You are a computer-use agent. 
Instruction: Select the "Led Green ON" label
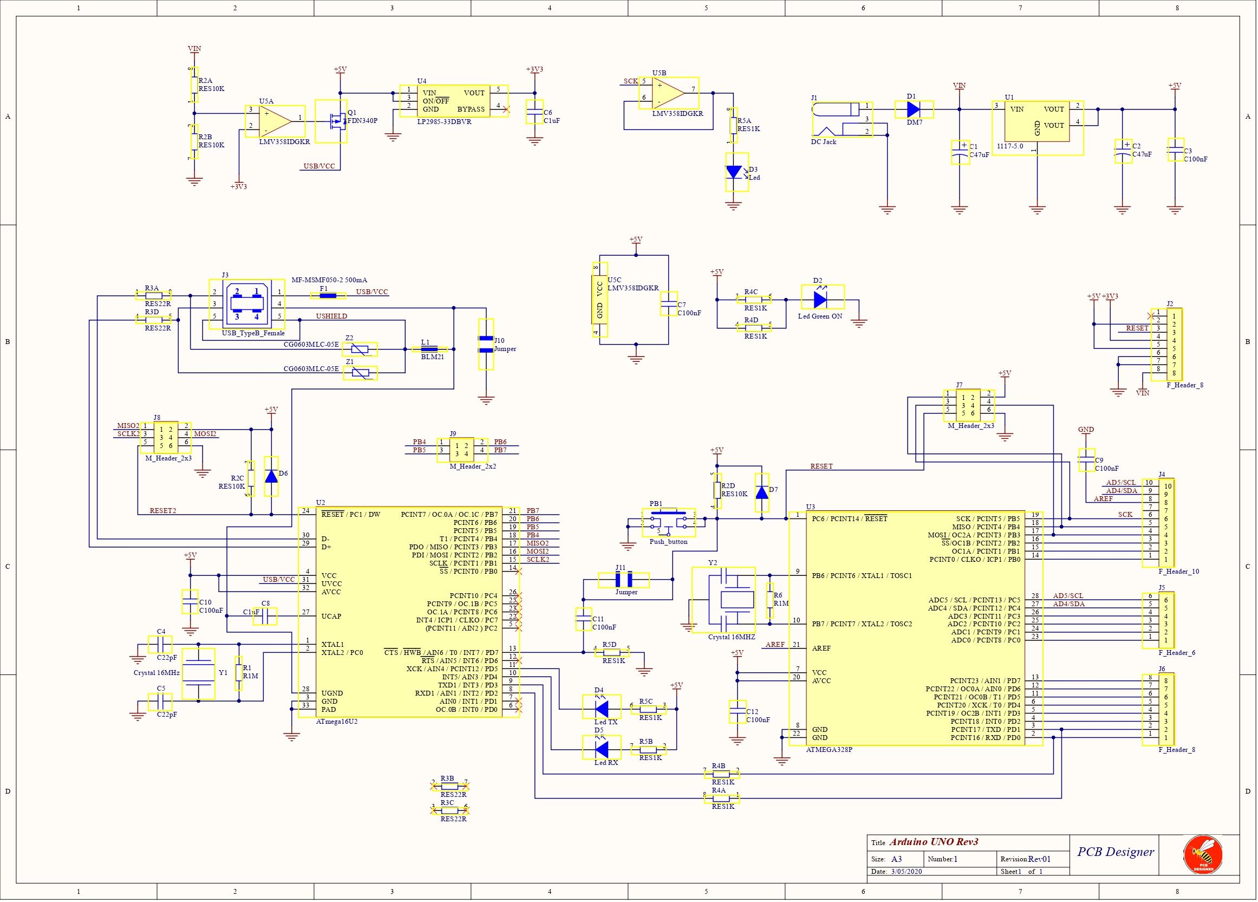point(820,316)
